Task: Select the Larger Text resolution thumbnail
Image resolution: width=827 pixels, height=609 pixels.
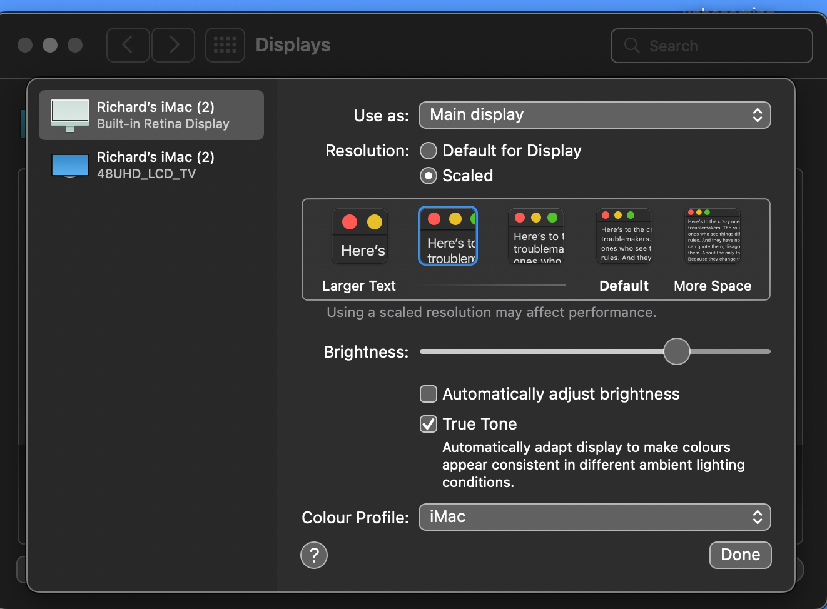Action: coord(359,236)
